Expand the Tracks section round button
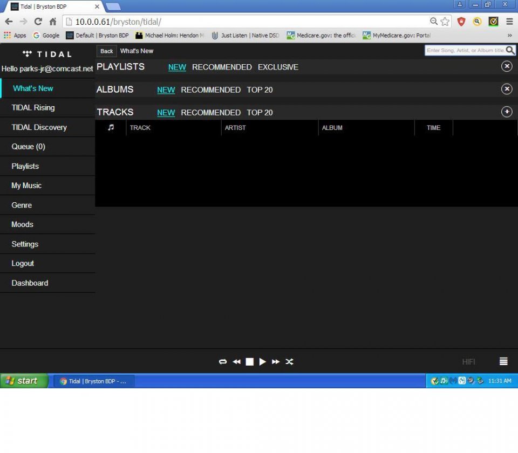 tap(507, 112)
